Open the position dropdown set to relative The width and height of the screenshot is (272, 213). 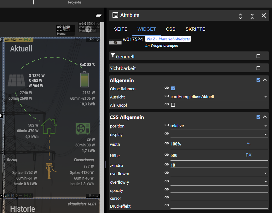pos(219,126)
